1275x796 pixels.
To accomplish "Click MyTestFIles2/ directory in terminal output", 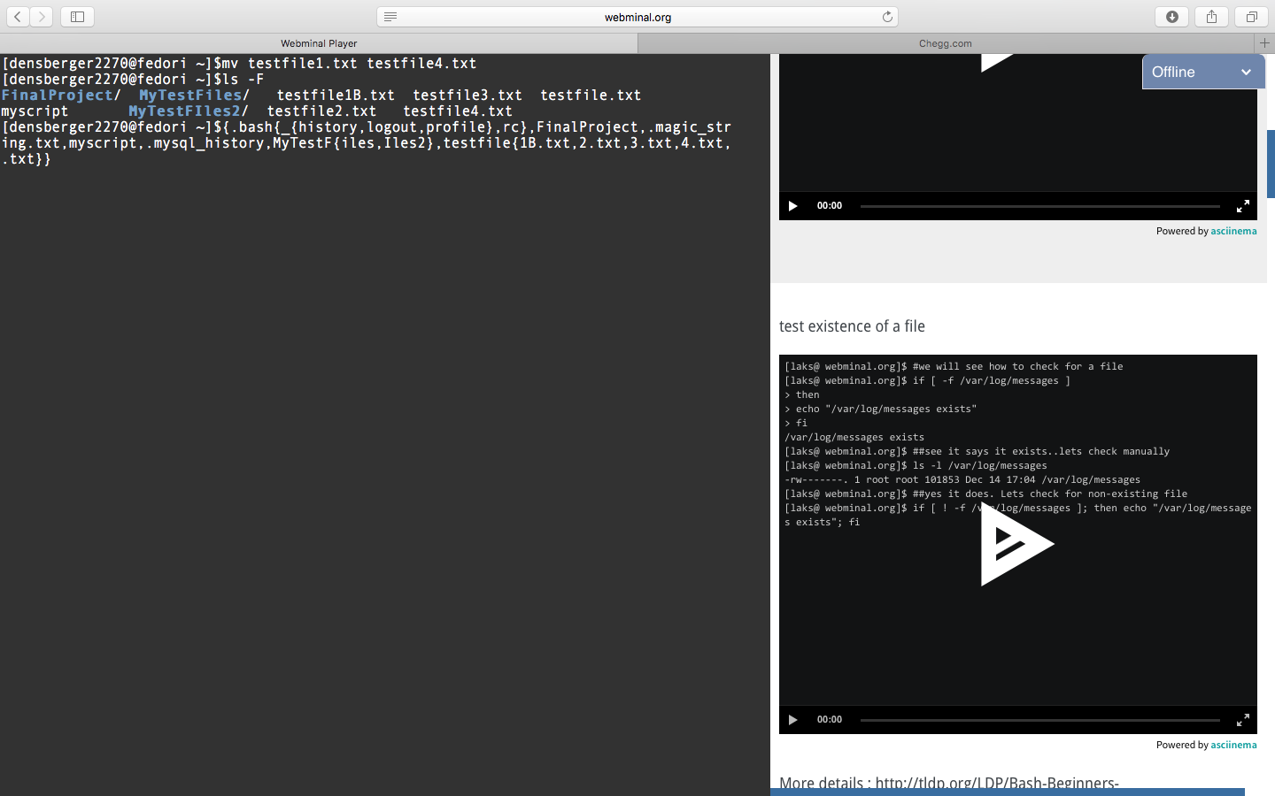I will click(x=189, y=111).
